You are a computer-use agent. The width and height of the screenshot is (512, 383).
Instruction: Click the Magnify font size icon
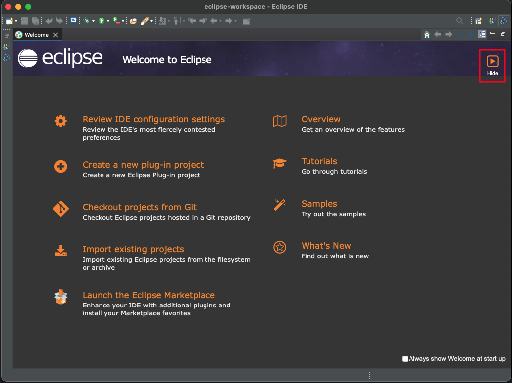coord(471,34)
